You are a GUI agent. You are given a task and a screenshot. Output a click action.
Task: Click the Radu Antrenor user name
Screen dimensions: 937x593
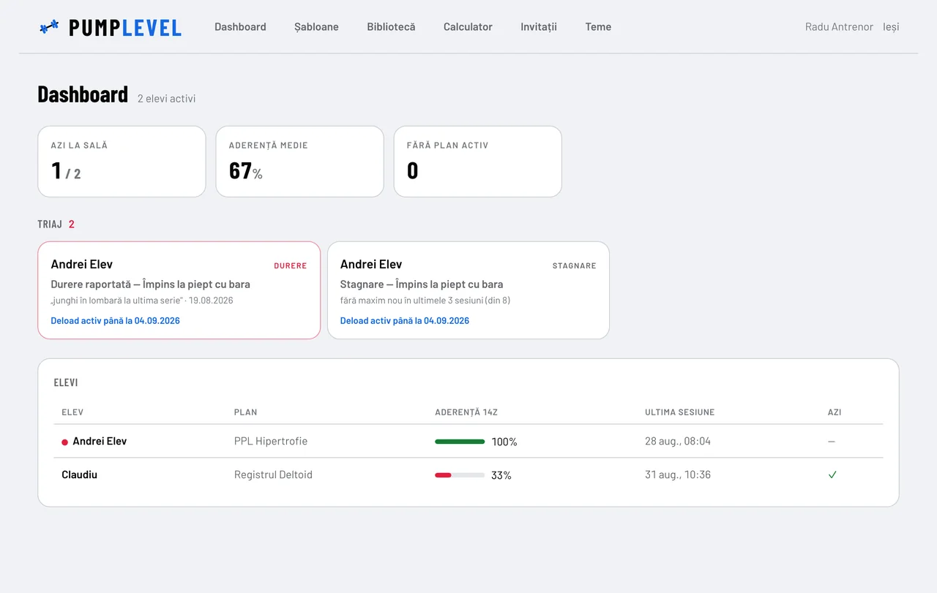point(839,27)
